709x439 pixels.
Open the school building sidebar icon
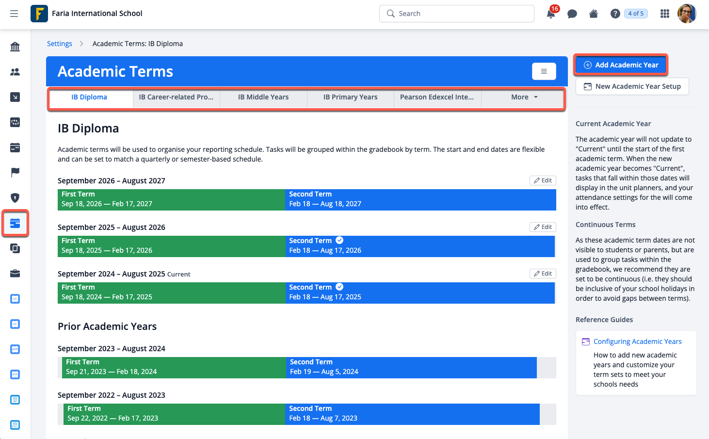pyautogui.click(x=15, y=47)
